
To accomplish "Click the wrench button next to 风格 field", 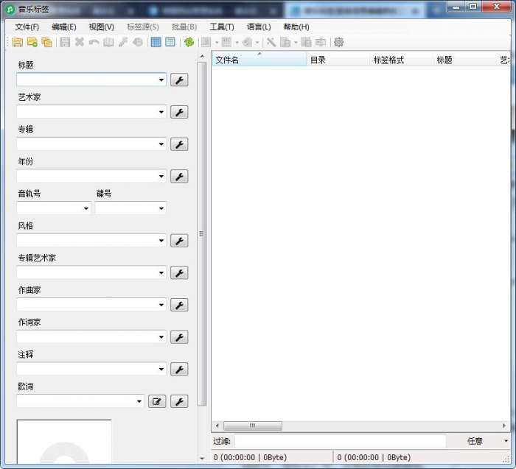I will 179,241.
